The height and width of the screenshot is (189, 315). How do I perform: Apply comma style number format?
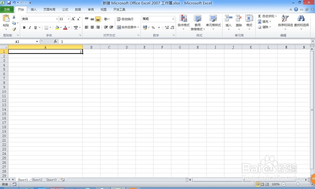coord(159,27)
